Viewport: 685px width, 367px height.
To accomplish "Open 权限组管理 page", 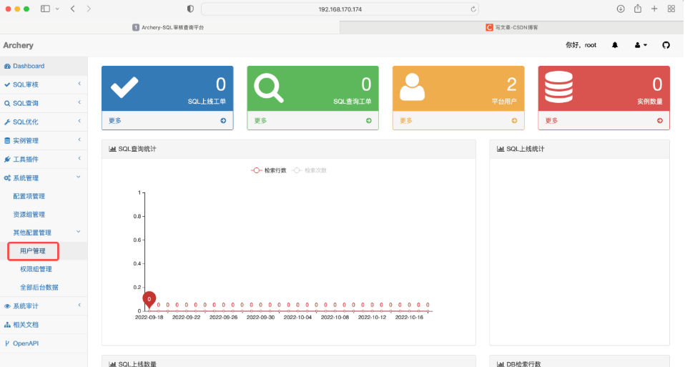I will pyautogui.click(x=36, y=269).
